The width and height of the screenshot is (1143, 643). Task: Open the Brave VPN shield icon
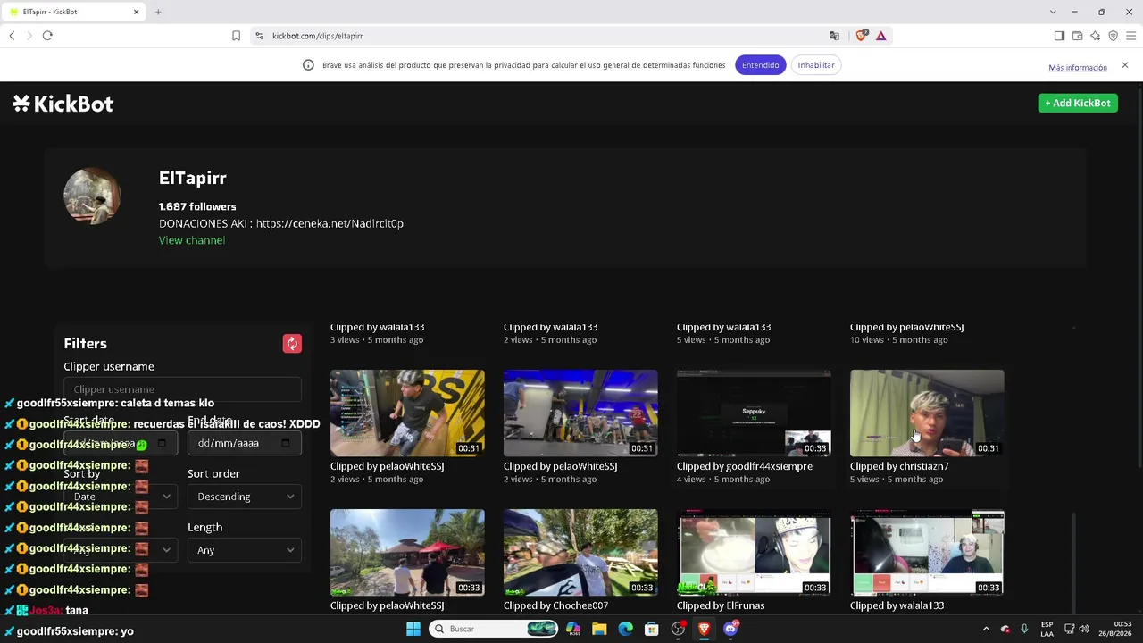[1113, 36]
